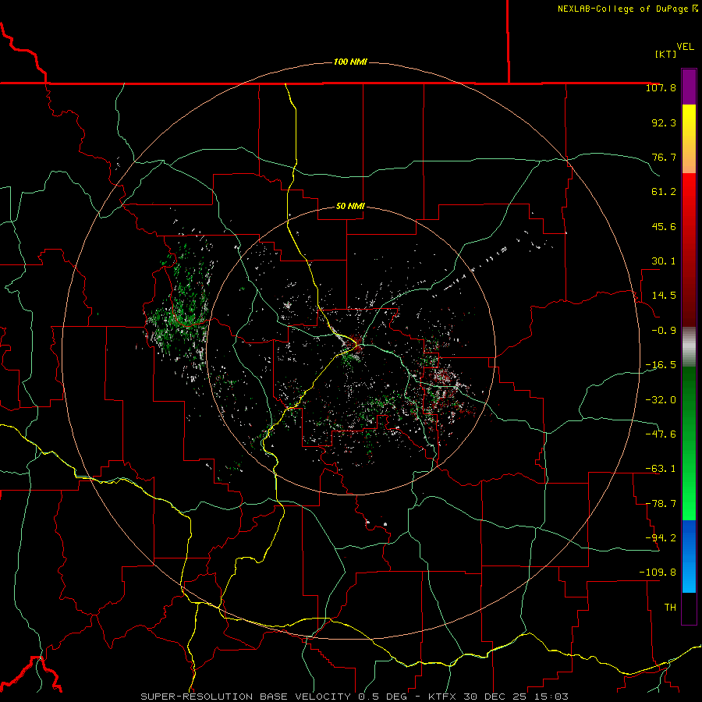Click the 50 NMI range ring label
The height and width of the screenshot is (702, 702).
pyautogui.click(x=350, y=207)
